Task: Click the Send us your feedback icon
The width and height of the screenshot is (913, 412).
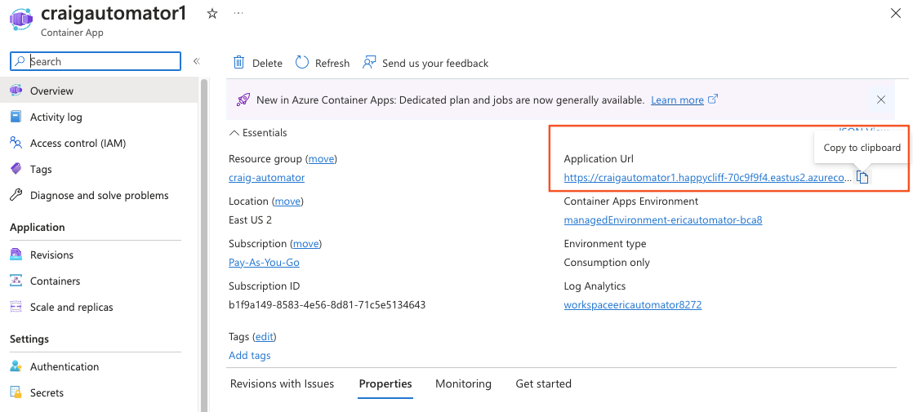Action: (x=370, y=63)
